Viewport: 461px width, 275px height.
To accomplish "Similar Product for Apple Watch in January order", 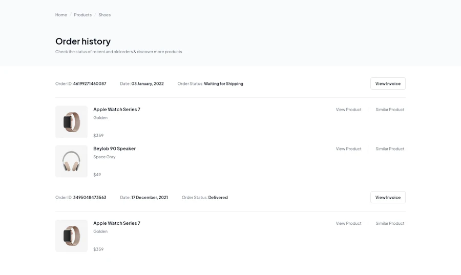I will point(390,109).
